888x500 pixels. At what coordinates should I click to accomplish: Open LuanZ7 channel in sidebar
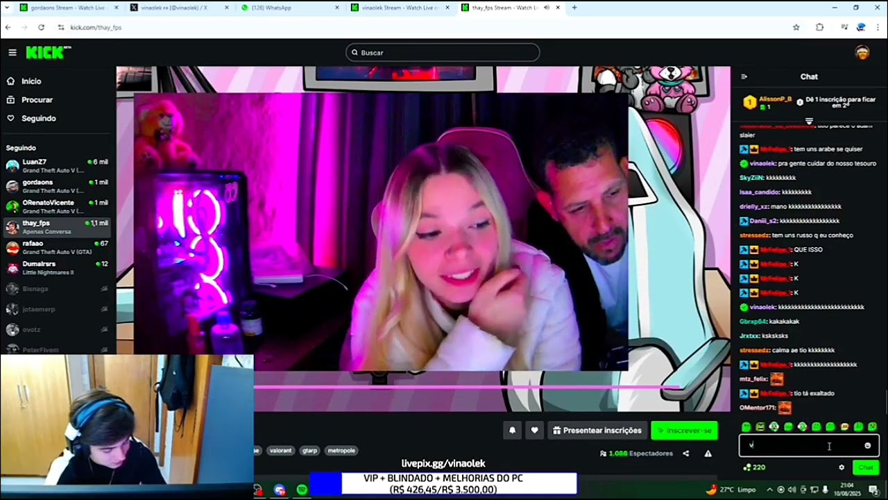coord(57,166)
